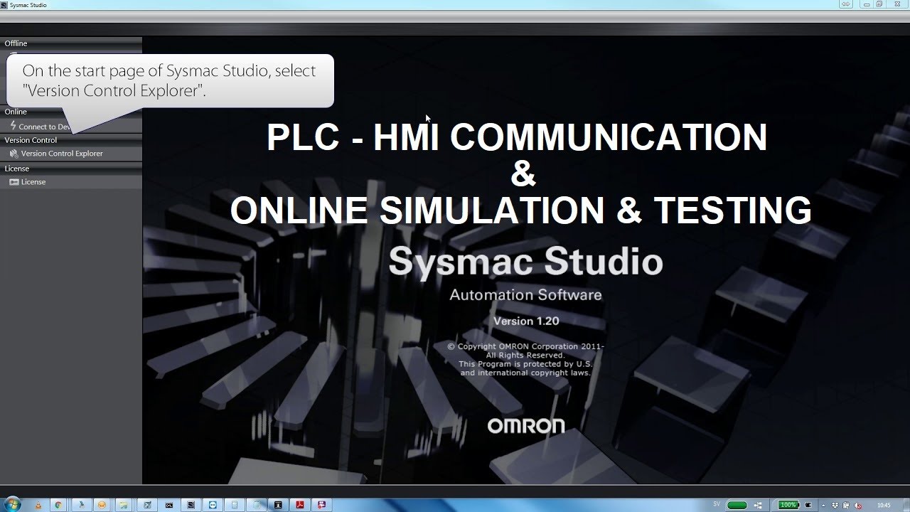Open the orange round taskbar application

click(x=102, y=505)
